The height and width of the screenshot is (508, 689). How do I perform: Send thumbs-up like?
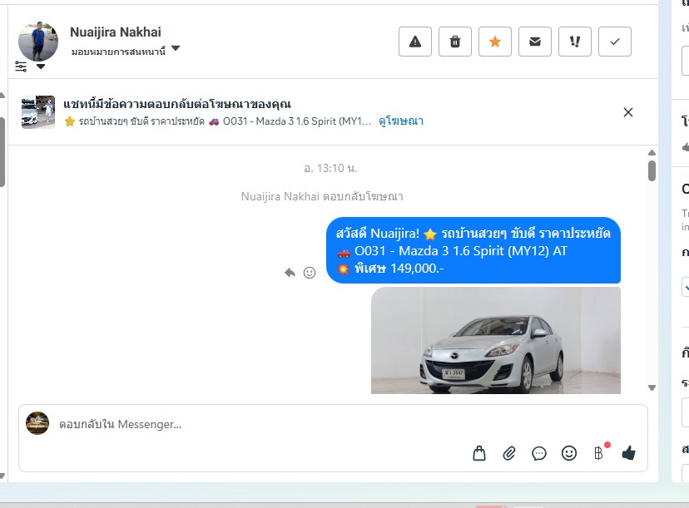629,452
